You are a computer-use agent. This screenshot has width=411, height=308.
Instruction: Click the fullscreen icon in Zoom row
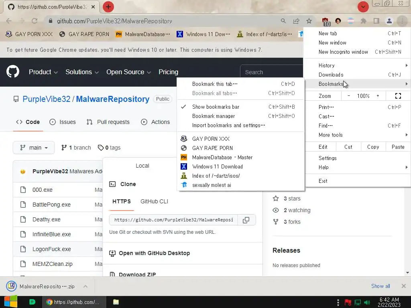[x=398, y=96]
